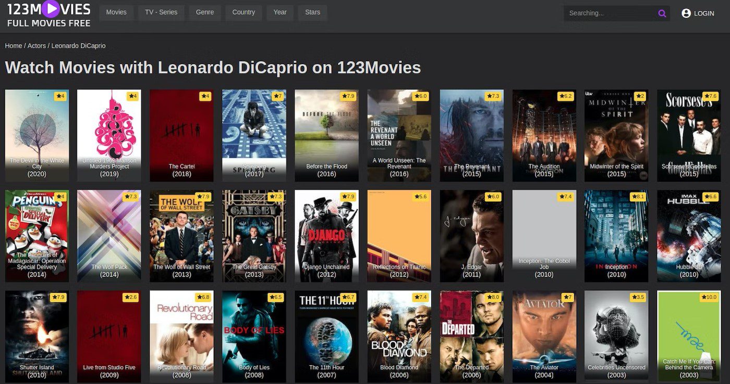Go to Home via breadcrumb
The image size is (730, 384).
coord(14,46)
